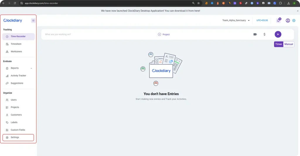The width and height of the screenshot is (300, 156).
Task: Open the browser downloads icon
Action: click(289, 3)
